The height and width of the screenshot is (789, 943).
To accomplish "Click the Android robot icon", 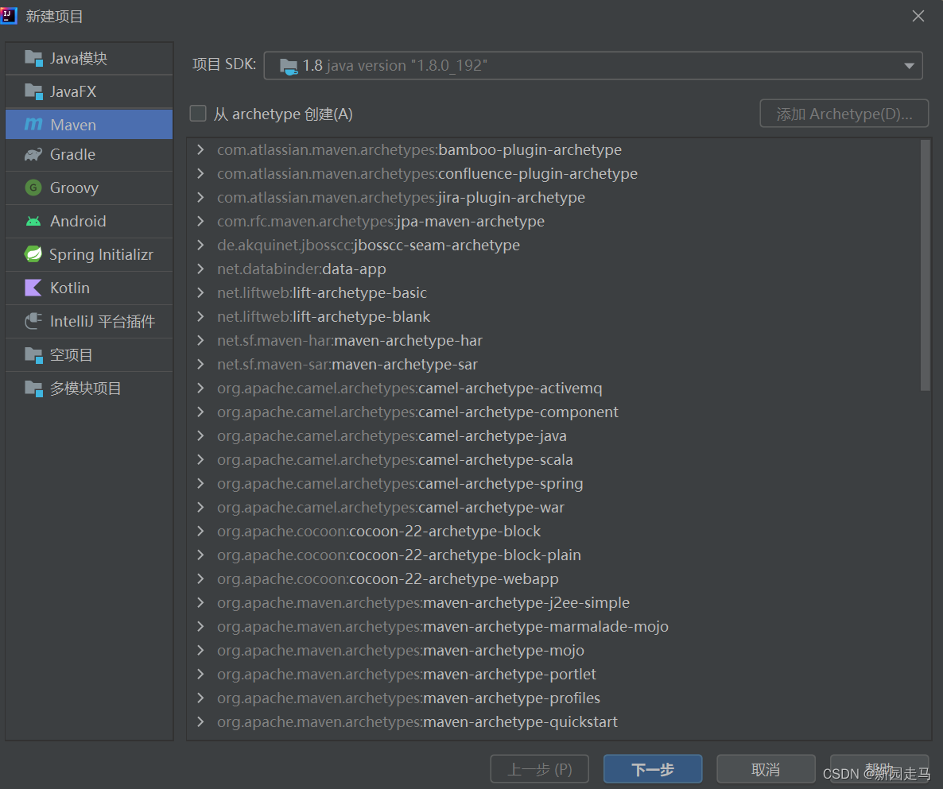I will [x=33, y=221].
